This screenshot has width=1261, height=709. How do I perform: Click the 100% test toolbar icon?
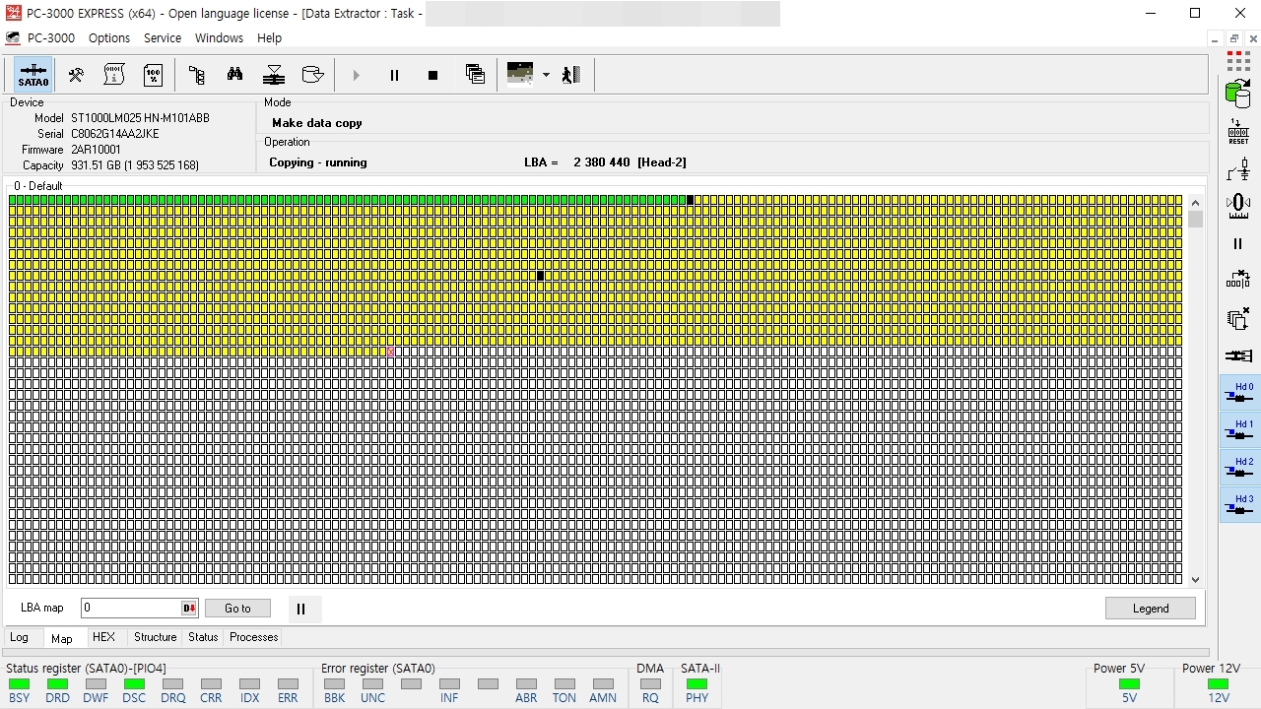click(x=153, y=75)
